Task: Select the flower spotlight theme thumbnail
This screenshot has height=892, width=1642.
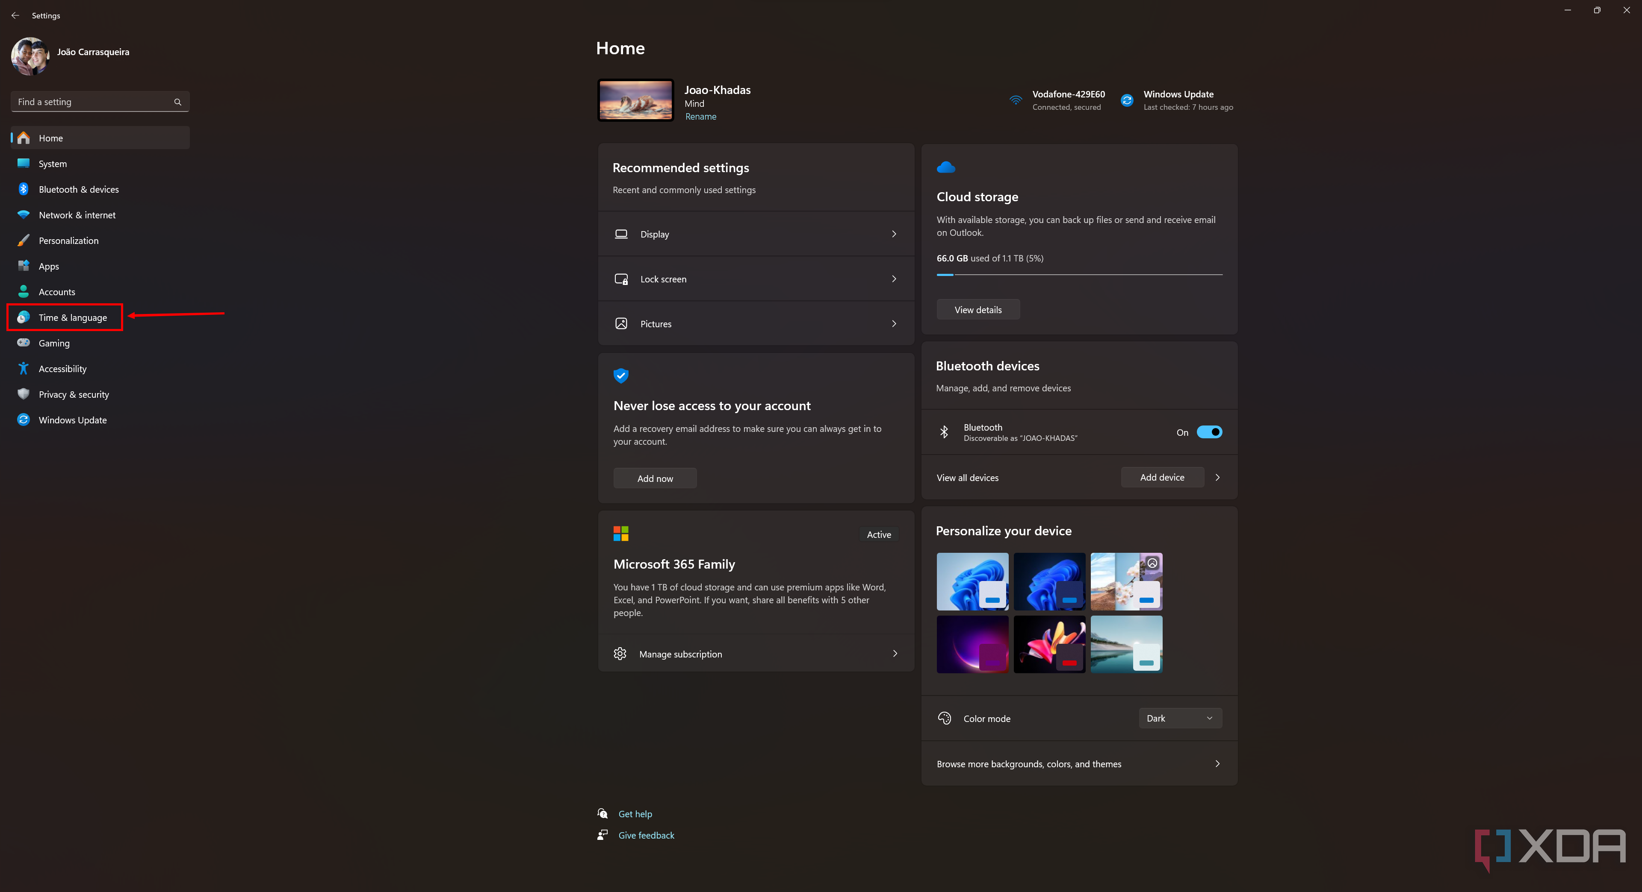Action: click(x=1126, y=581)
